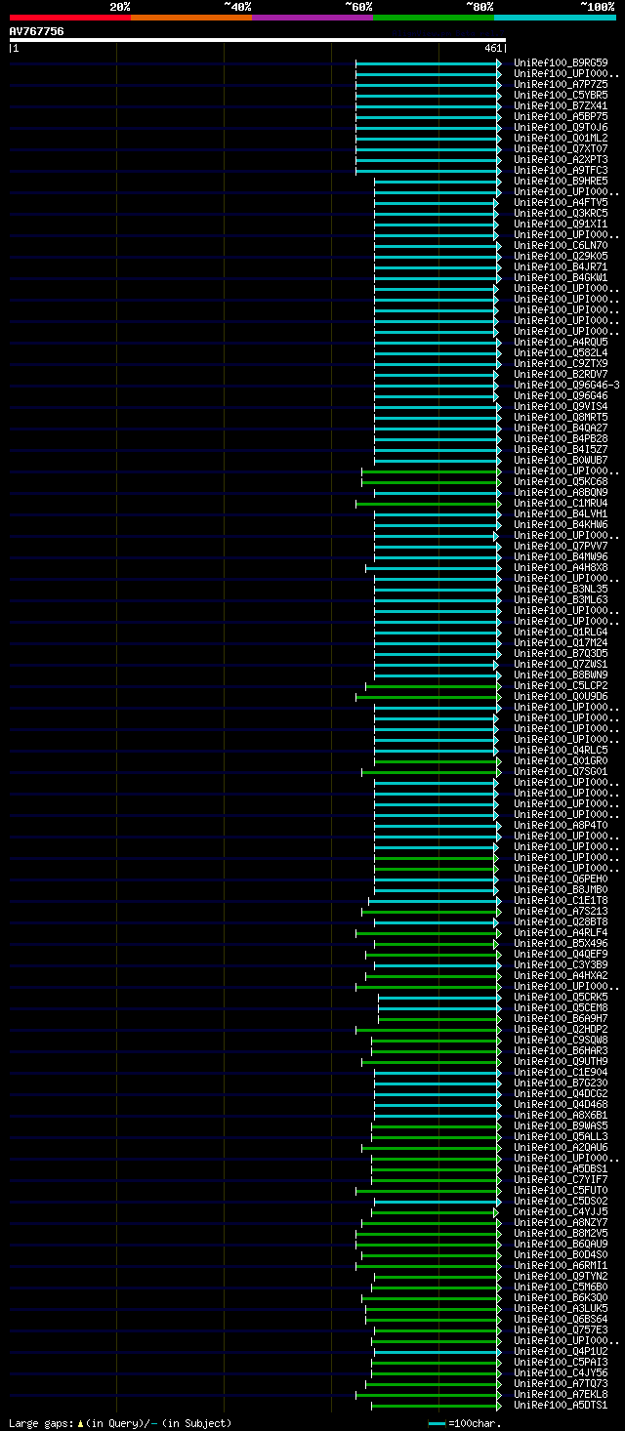The width and height of the screenshot is (625, 1431).
Task: Open isoform hit UniRef100_Q96G46-3
Action: [565, 386]
